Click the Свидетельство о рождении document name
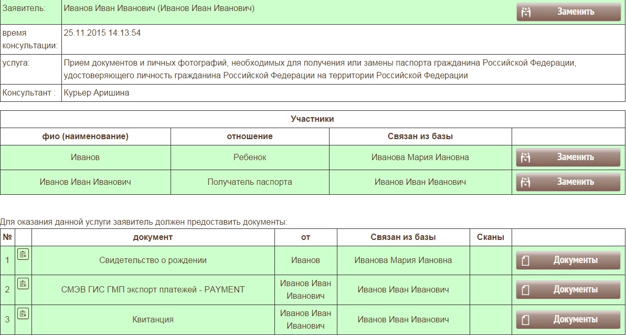Image resolution: width=626 pixels, height=335 pixels. click(153, 260)
